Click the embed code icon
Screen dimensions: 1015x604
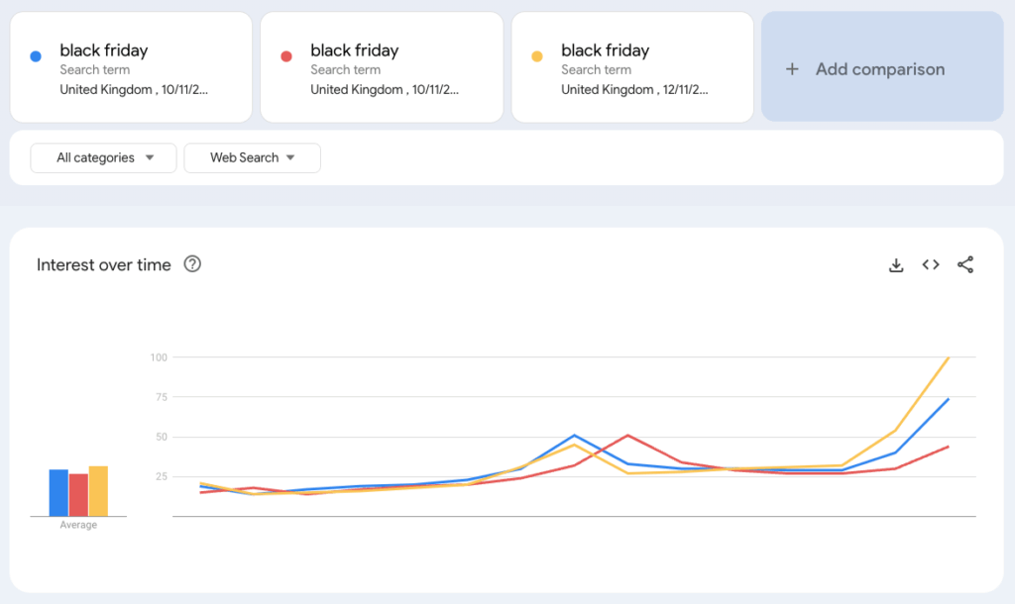click(931, 264)
